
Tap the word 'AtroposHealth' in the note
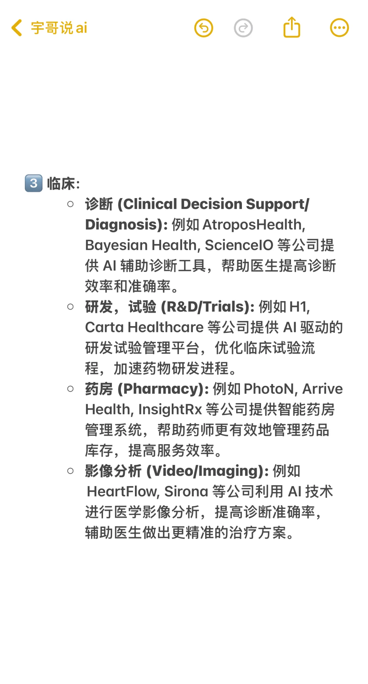click(252, 225)
